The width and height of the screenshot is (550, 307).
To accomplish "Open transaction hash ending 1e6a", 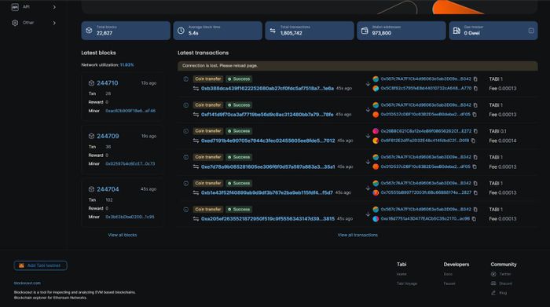I will coord(267,88).
